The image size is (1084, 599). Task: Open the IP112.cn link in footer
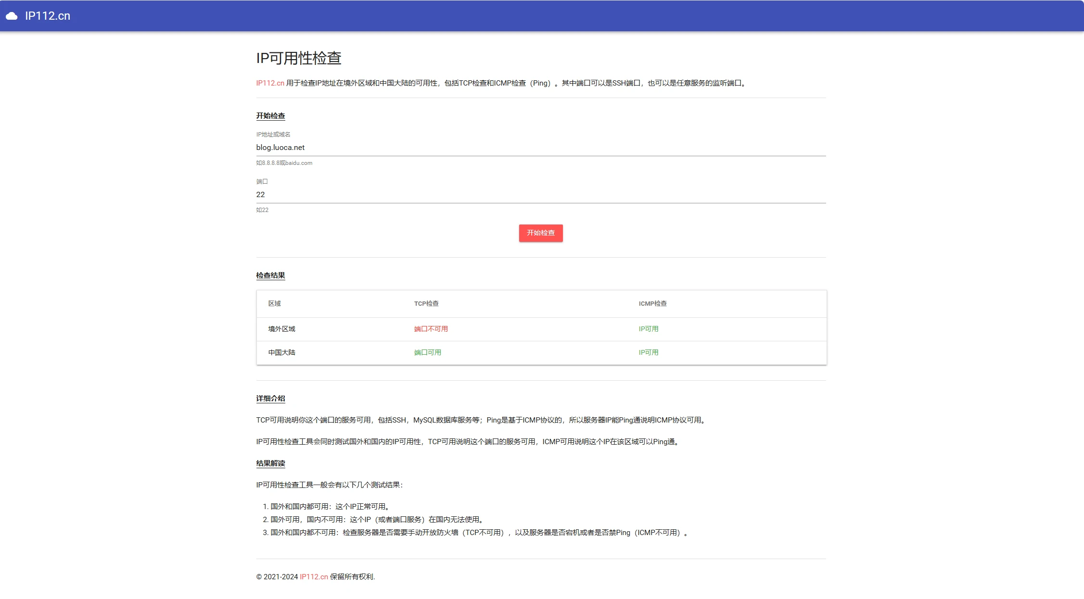pyautogui.click(x=314, y=577)
